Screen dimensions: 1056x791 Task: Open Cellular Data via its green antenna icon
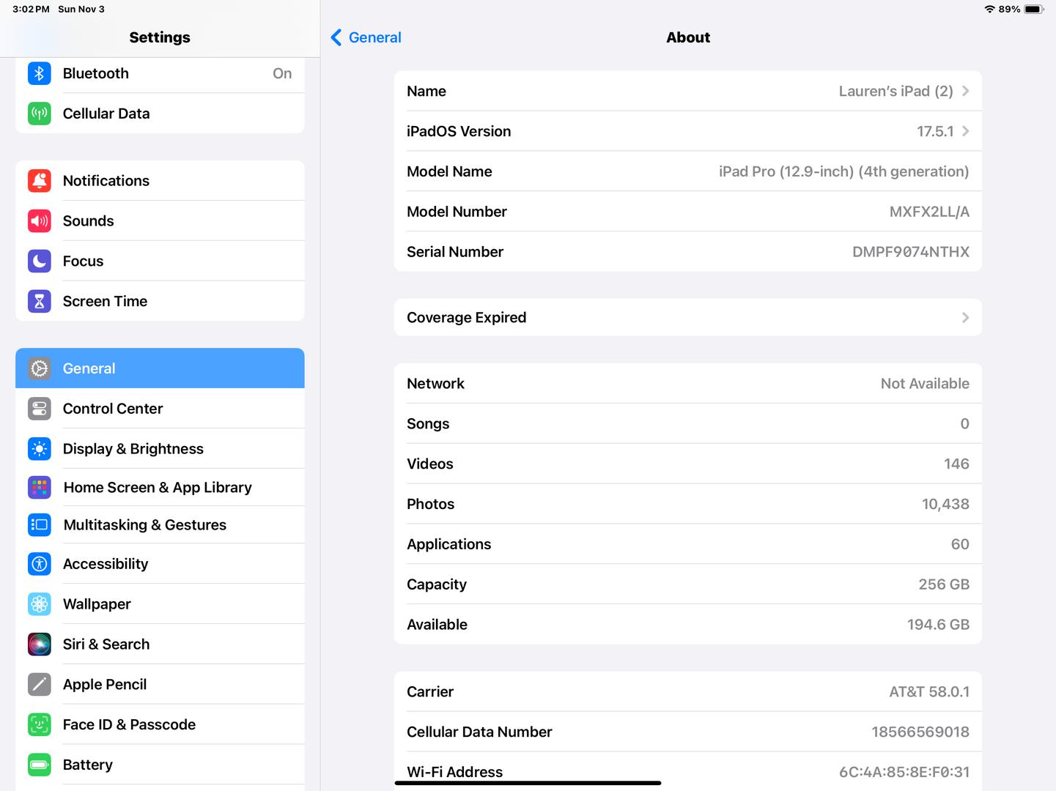[x=40, y=114]
